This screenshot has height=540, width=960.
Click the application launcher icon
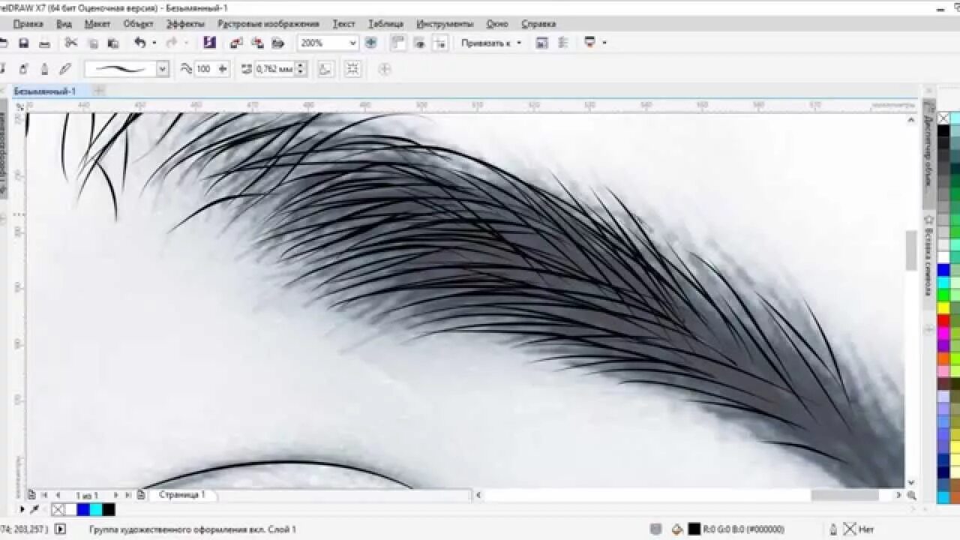tap(590, 43)
